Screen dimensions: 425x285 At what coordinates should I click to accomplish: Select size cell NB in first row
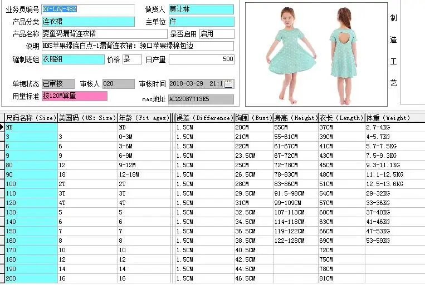click(x=31, y=127)
